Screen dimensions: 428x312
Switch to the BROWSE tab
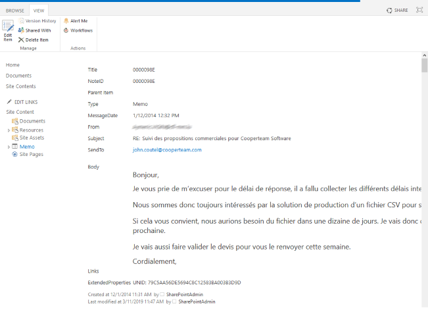click(x=14, y=11)
